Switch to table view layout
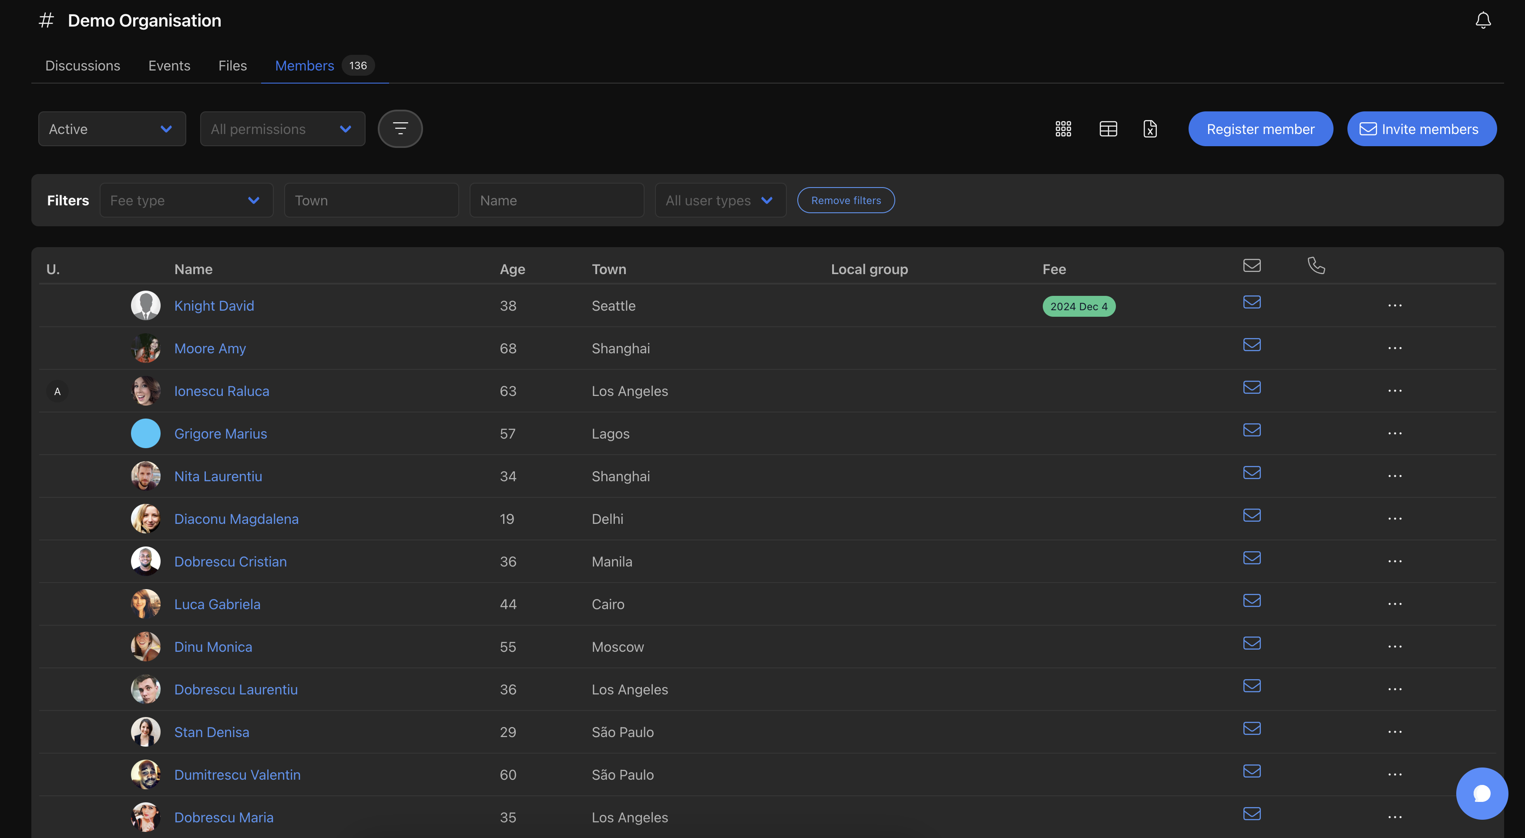The image size is (1525, 838). click(1108, 128)
